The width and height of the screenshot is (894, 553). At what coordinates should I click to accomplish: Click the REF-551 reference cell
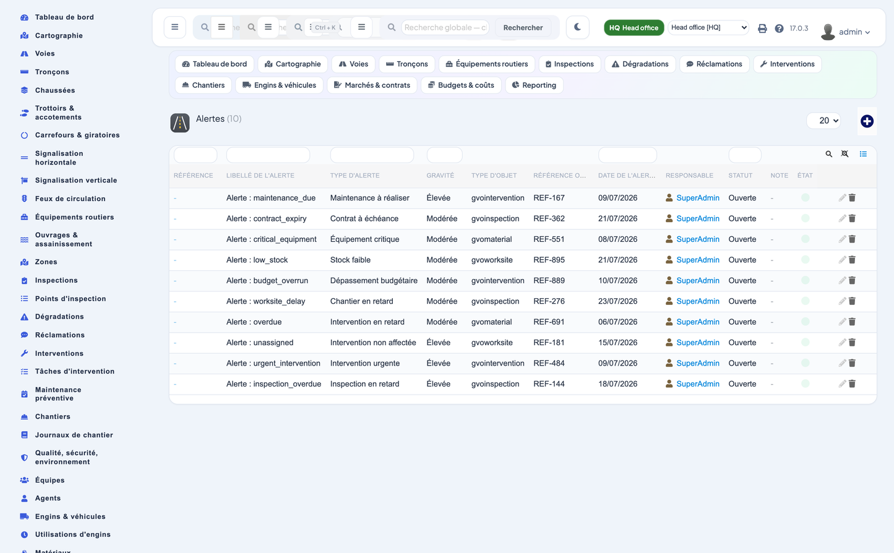(x=549, y=239)
